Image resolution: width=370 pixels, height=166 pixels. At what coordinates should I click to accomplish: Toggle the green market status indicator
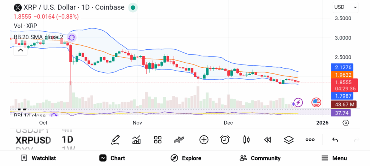coord(133,7)
